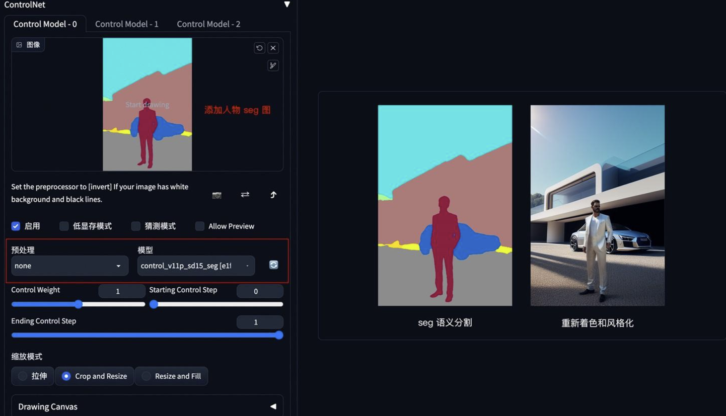The height and width of the screenshot is (416, 726).
Task: Click the Starting Control Step value field
Action: [x=260, y=291]
